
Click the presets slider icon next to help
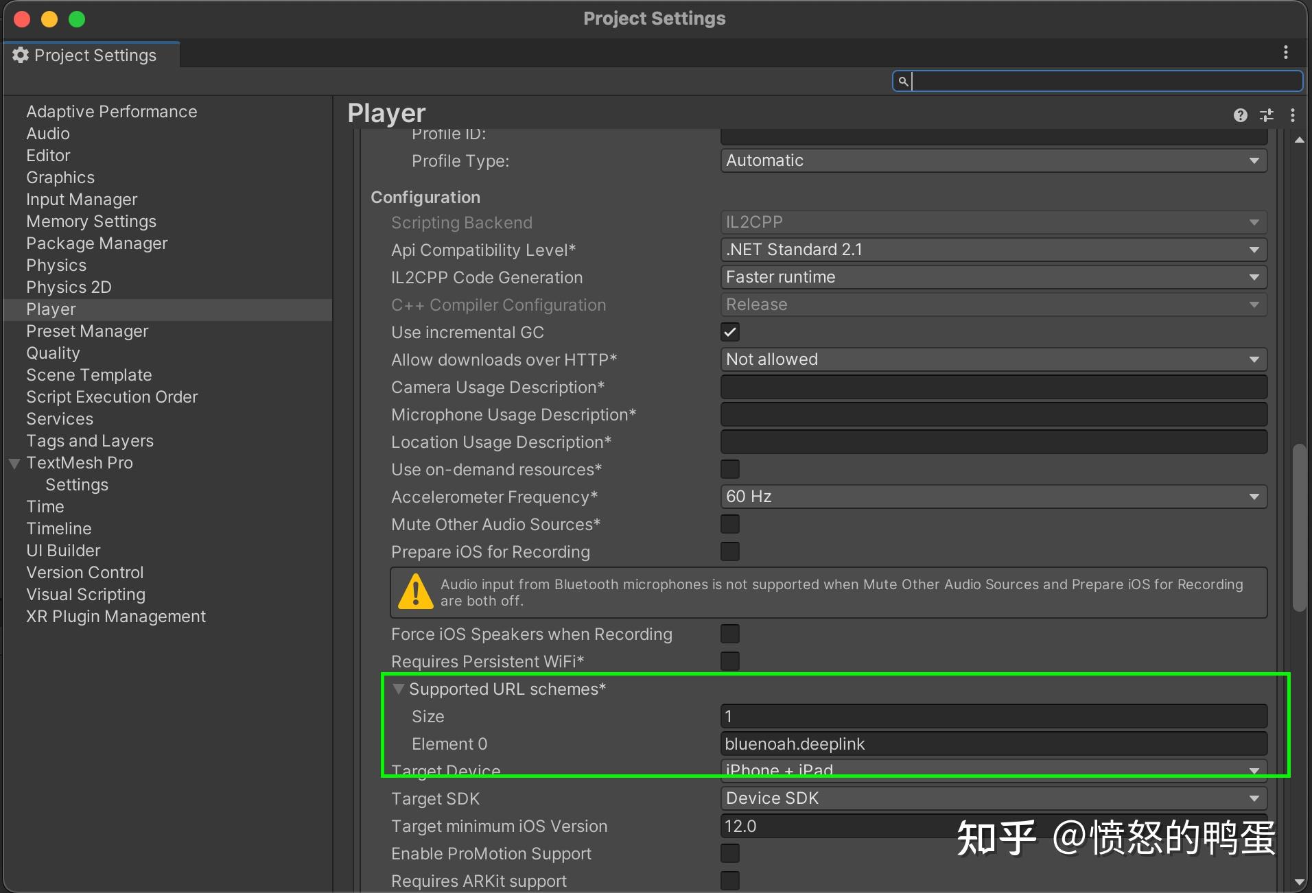[1267, 115]
